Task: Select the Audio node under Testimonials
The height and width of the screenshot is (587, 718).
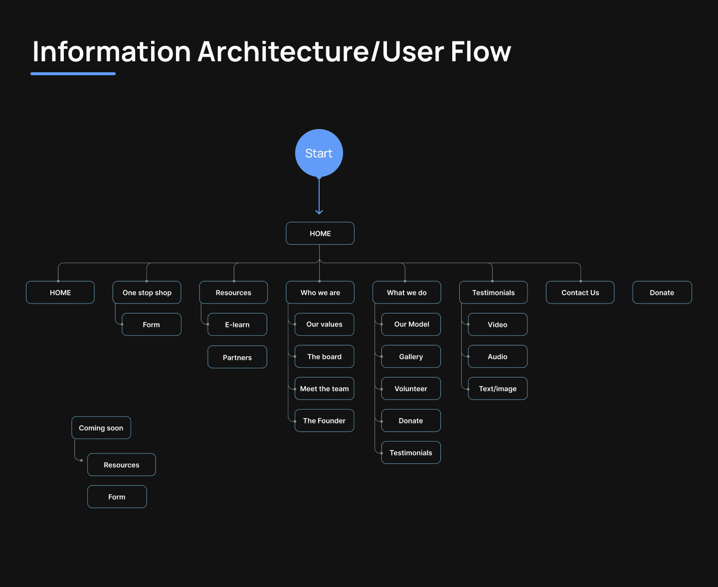Action: click(497, 356)
